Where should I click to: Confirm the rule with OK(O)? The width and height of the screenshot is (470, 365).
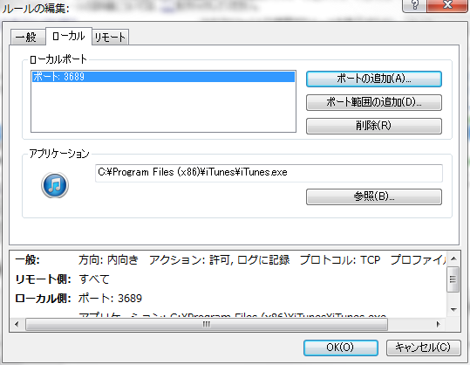[340, 348]
